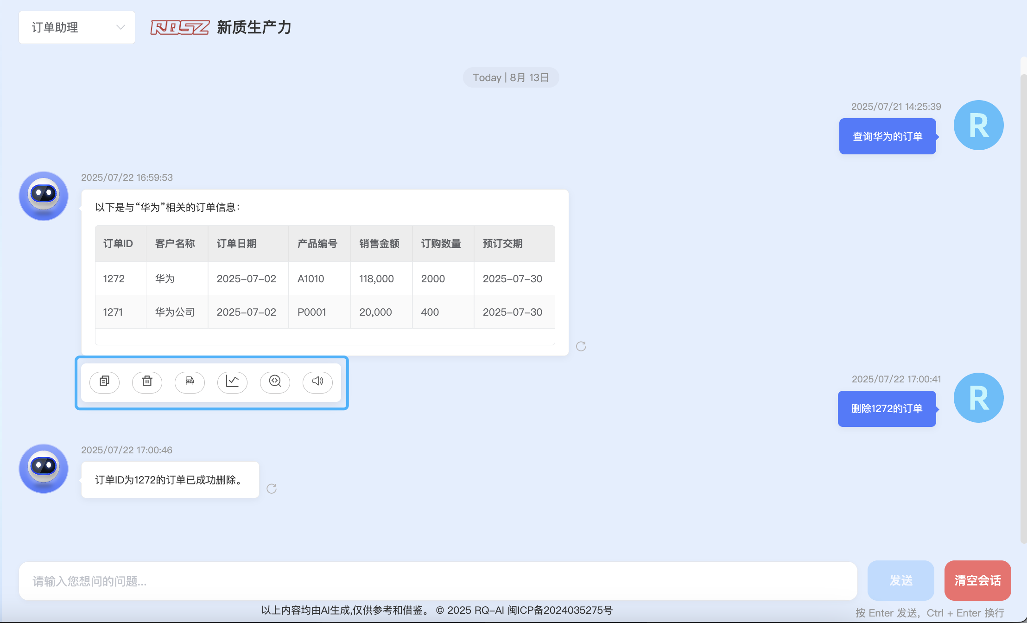Click the dropdown chevron arrow
1027x623 pixels.
120,27
